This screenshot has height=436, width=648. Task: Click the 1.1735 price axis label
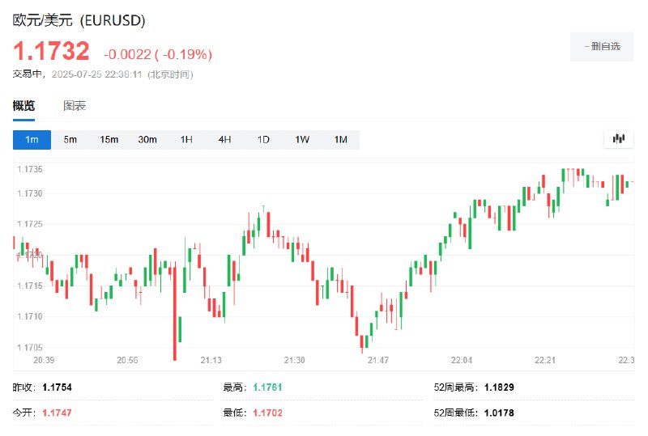tap(30, 169)
